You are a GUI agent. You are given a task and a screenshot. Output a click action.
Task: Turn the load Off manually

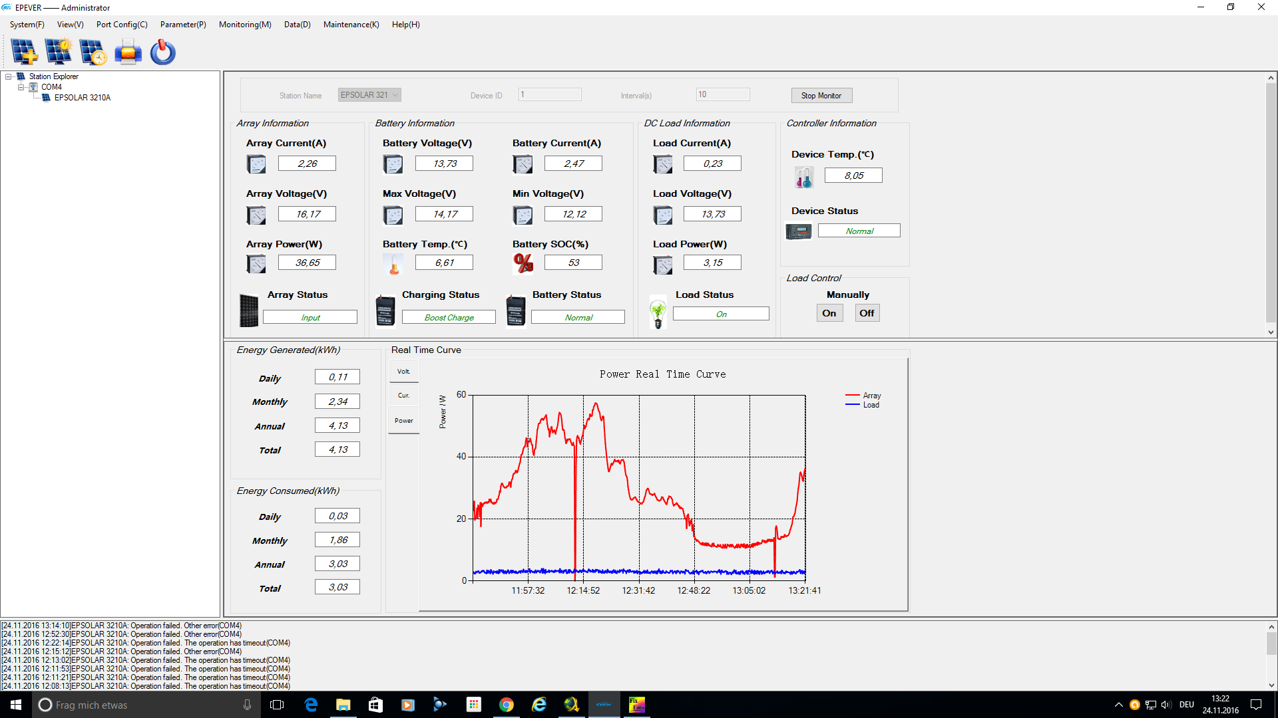point(867,313)
